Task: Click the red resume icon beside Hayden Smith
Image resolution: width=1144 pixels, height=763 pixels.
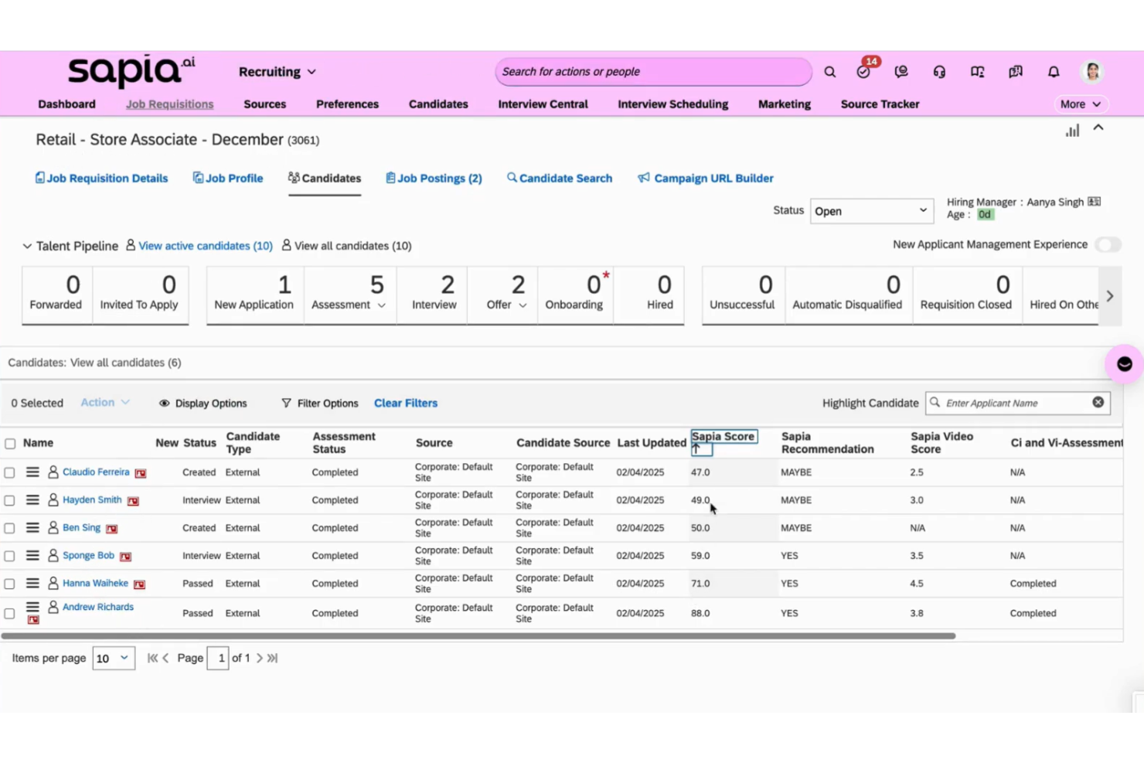Action: tap(133, 501)
